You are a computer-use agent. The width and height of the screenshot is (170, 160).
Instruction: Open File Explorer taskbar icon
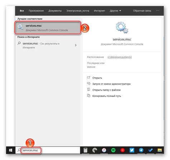pos(160,150)
